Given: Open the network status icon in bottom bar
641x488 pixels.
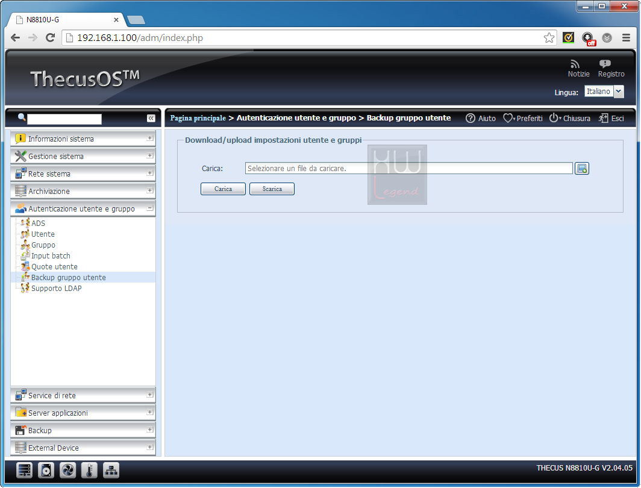Looking at the screenshot, I should 111,471.
